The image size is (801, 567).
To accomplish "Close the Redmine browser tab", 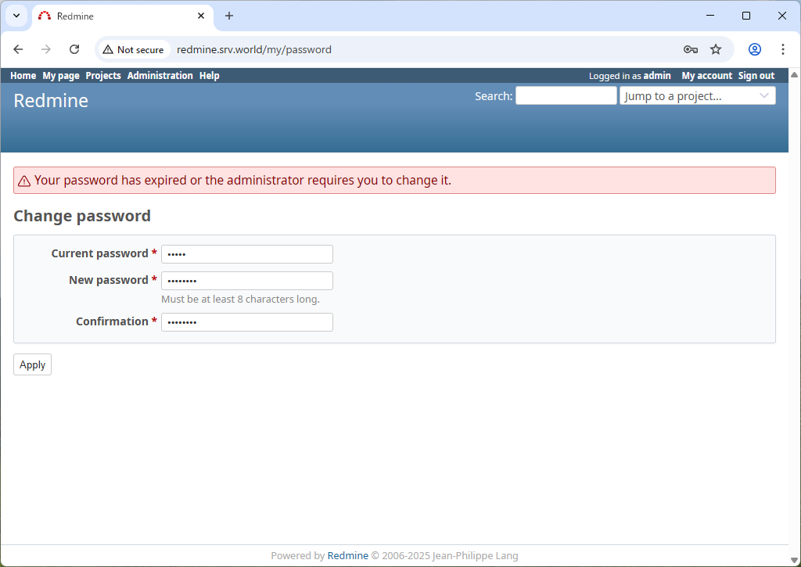I will pos(201,16).
